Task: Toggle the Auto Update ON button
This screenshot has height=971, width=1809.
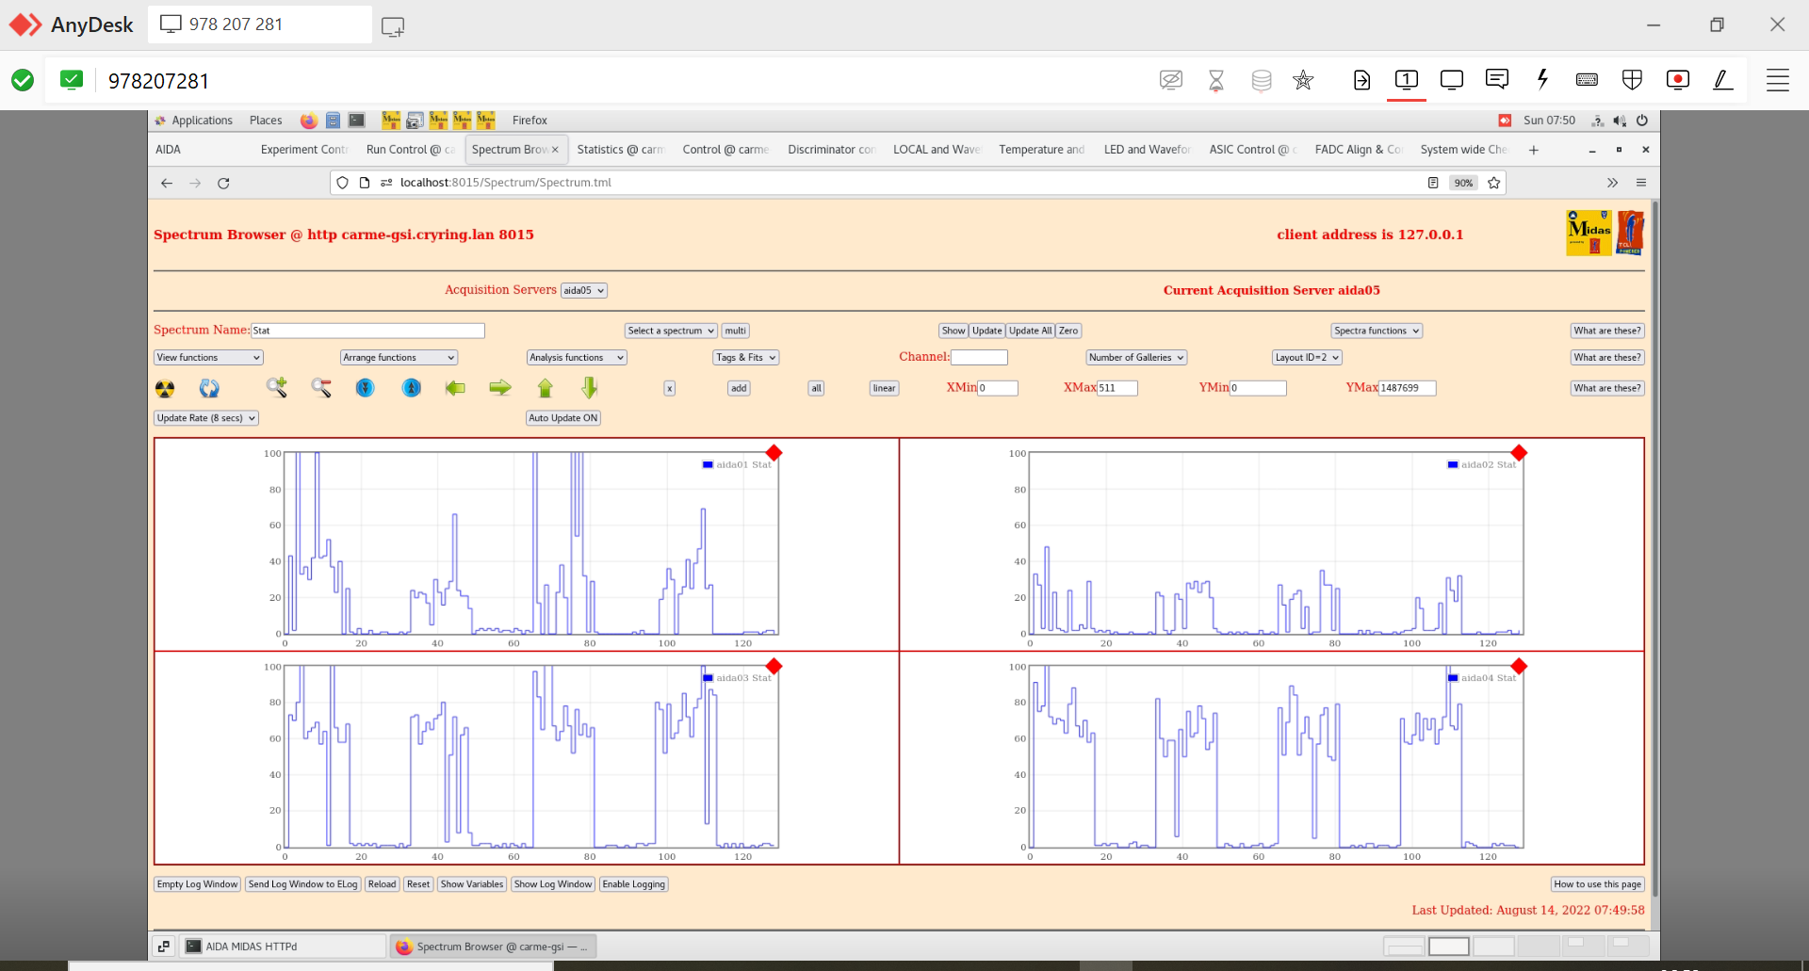Action: point(562,418)
